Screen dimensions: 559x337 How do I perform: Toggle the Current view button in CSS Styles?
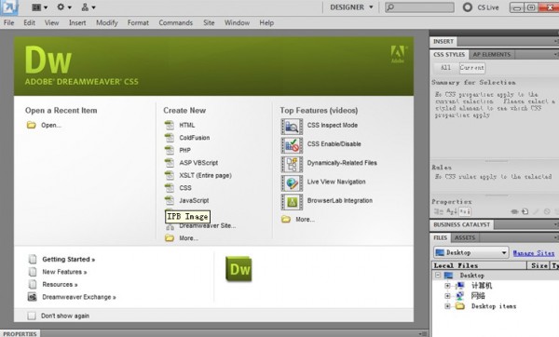pyautogui.click(x=472, y=68)
